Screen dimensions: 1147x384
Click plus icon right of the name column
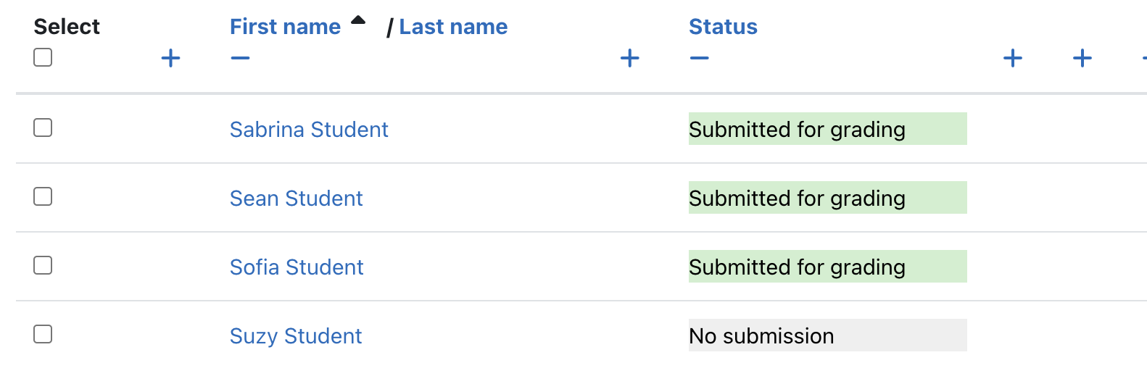pyautogui.click(x=630, y=58)
